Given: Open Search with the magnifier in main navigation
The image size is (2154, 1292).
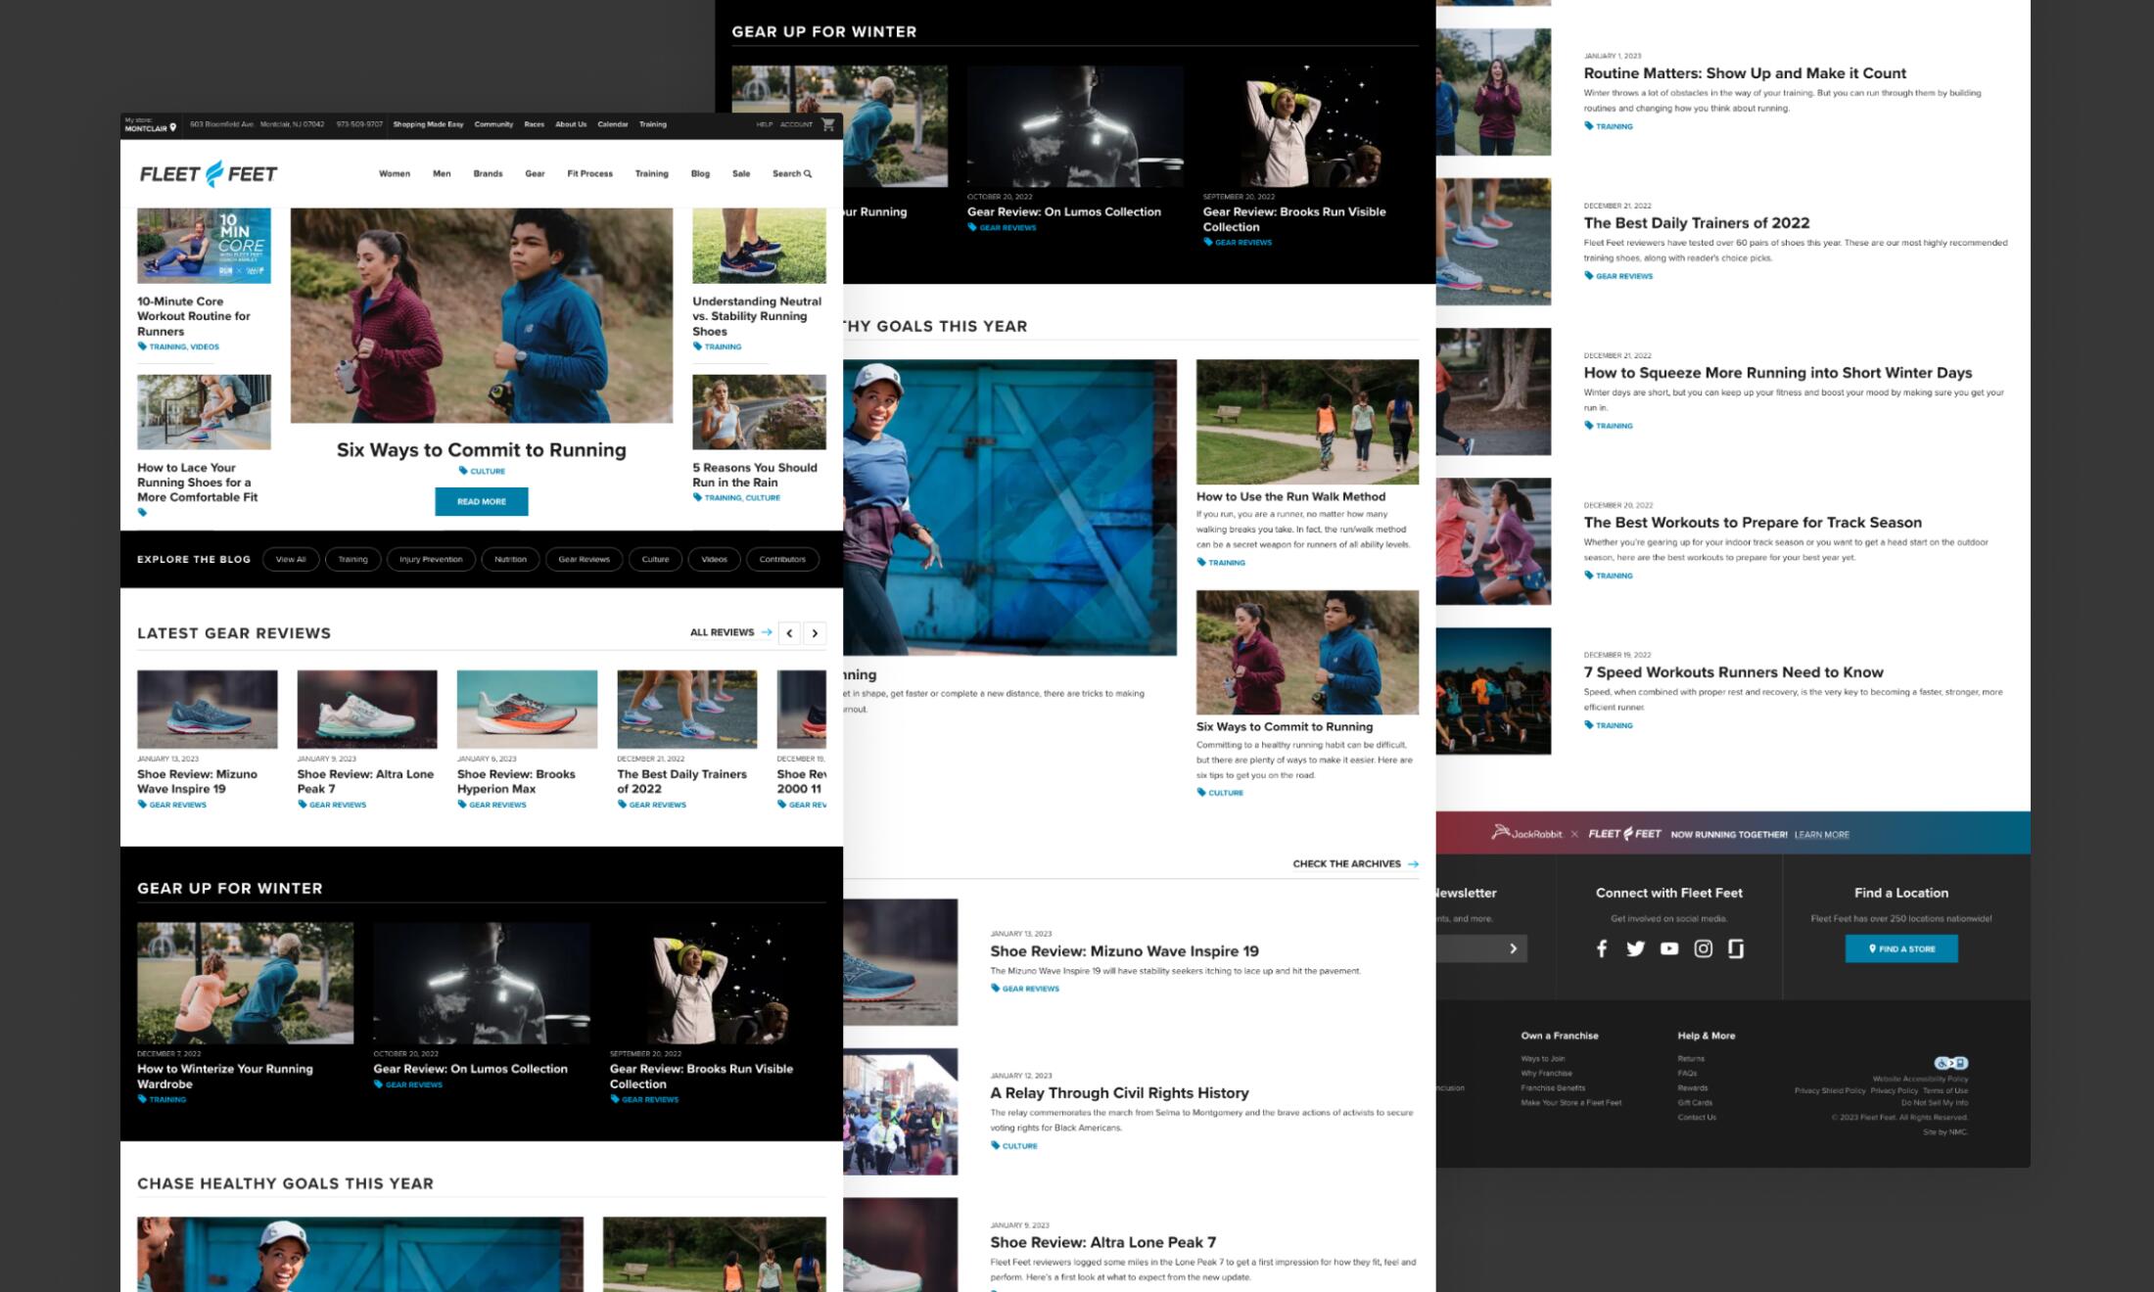Looking at the screenshot, I should [x=792, y=174].
